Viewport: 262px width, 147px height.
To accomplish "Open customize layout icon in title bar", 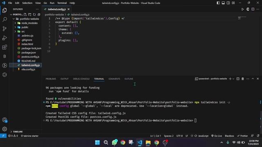I will (x=233, y=3).
